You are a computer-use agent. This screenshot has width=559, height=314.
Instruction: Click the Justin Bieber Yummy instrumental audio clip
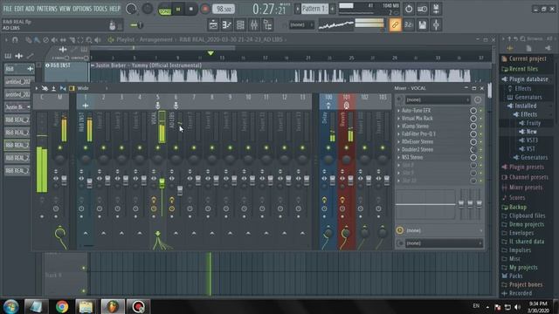291,72
